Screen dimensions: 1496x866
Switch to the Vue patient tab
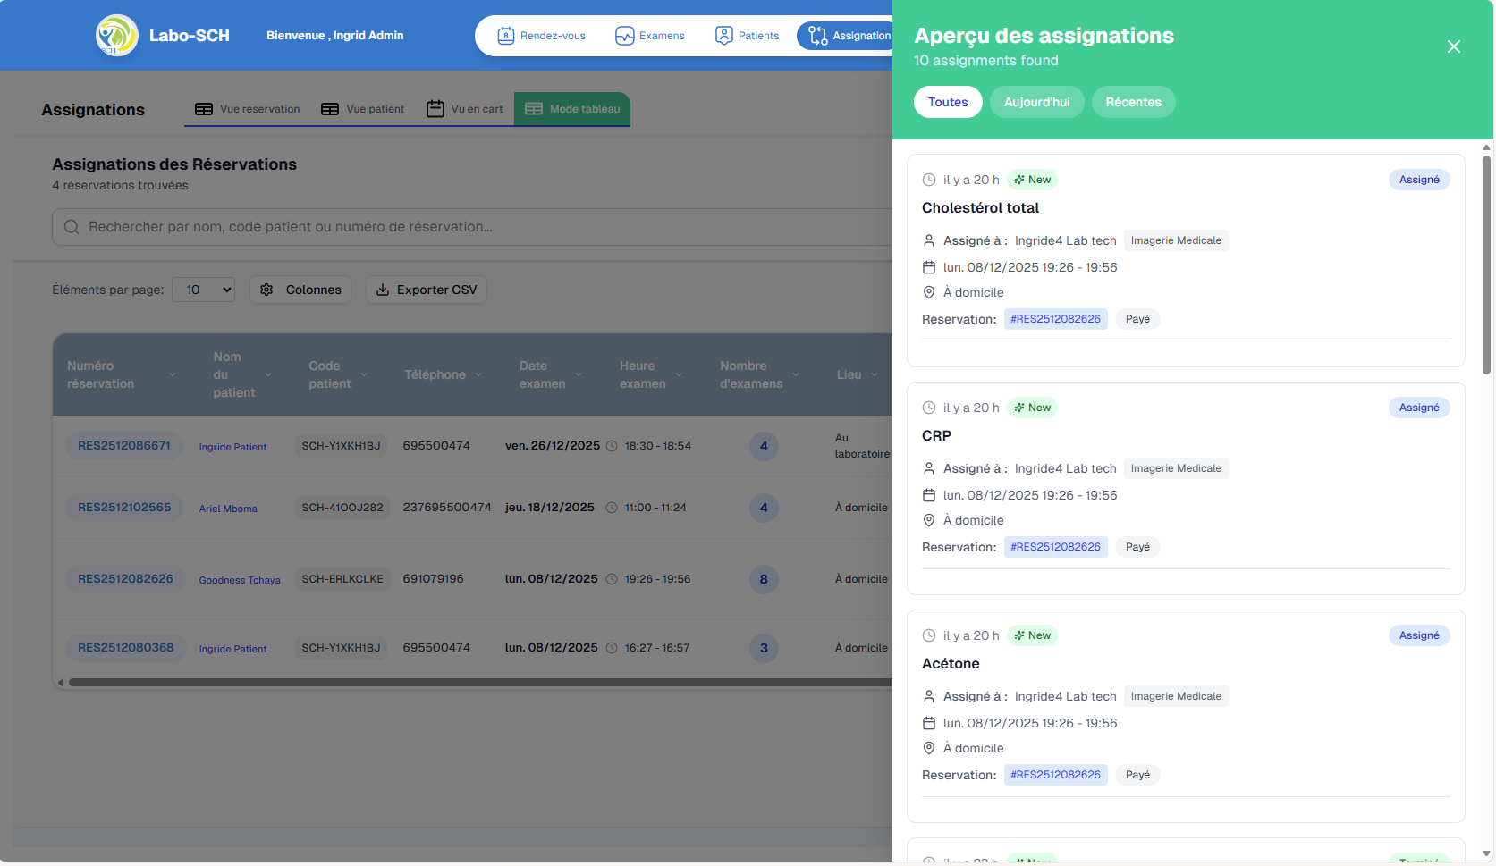363,108
